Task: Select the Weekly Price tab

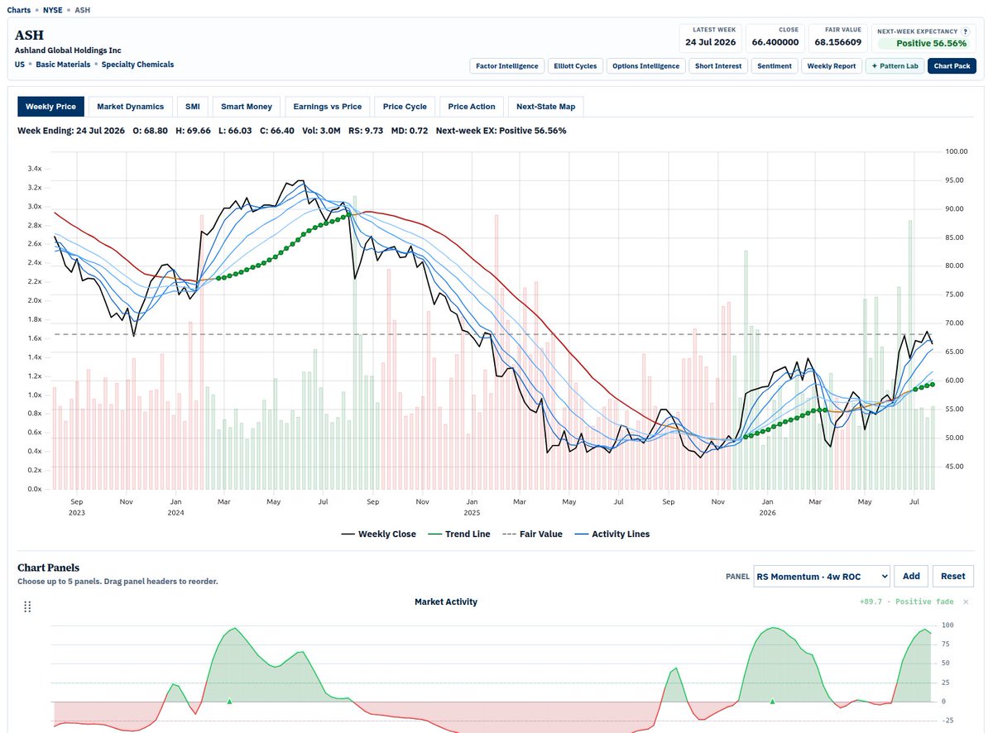Action: (50, 107)
